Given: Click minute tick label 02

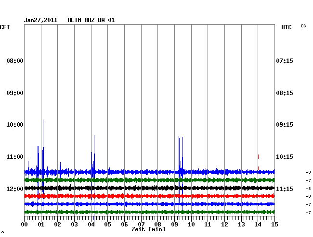Looking at the screenshot, I should [x=57, y=225].
